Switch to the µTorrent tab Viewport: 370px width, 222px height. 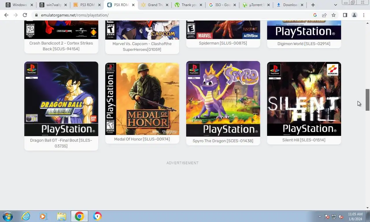tap(256, 5)
